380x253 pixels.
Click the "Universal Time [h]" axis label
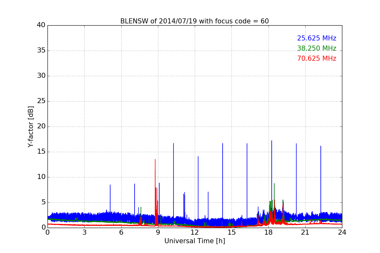[x=195, y=241]
